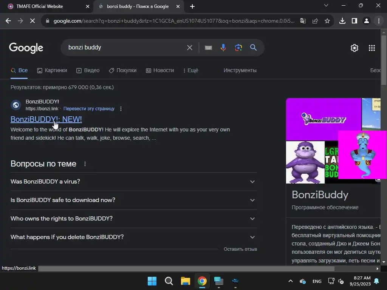Open notifications bell in tray
The image size is (387, 290).
pyautogui.click(x=377, y=281)
